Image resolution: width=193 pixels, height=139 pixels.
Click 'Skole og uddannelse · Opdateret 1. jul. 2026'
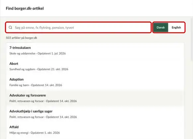pyautogui.click(x=37, y=53)
